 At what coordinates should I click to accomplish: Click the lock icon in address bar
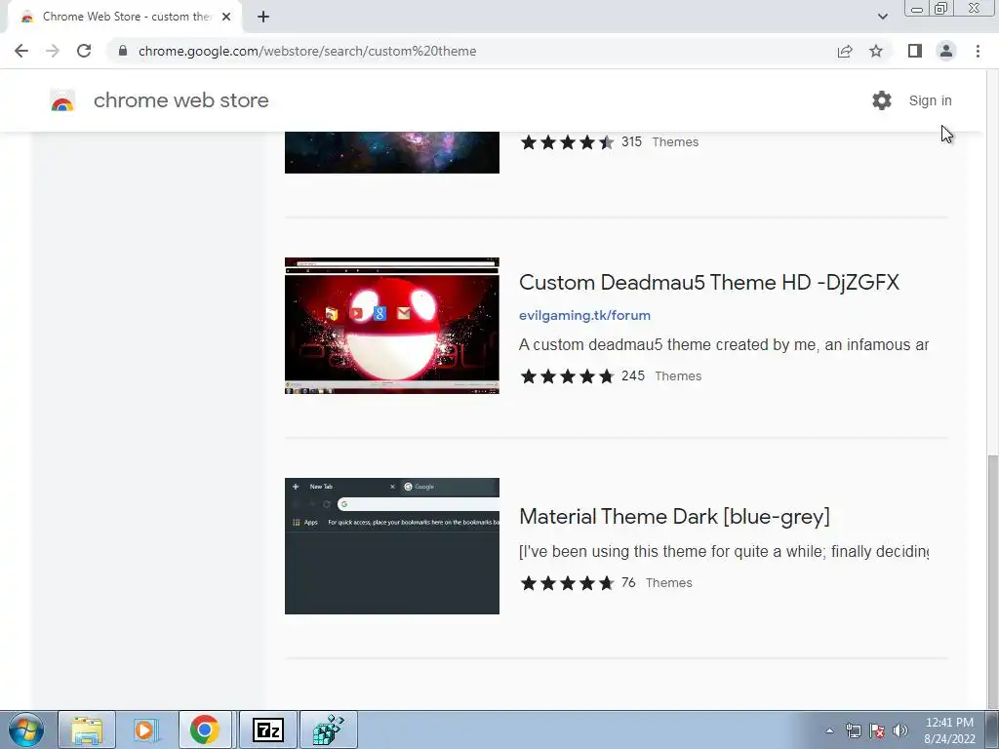123,51
